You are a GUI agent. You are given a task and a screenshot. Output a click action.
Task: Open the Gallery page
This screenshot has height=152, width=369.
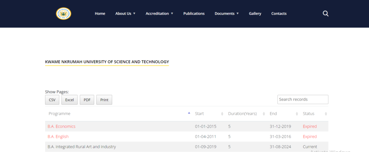[x=255, y=14]
